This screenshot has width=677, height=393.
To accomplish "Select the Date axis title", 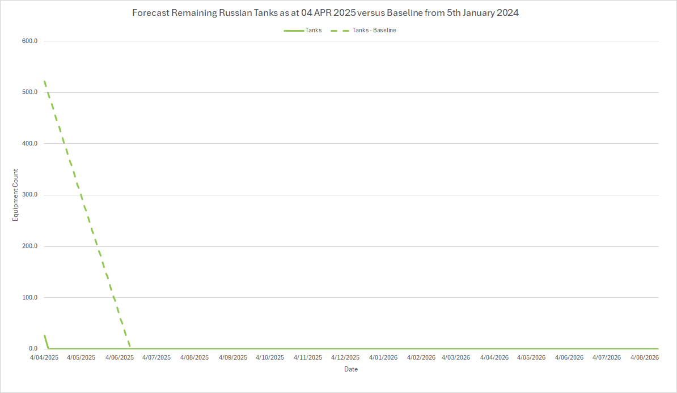I will 350,369.
